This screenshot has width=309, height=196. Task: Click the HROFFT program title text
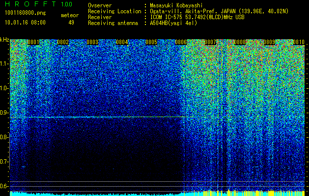30,4
